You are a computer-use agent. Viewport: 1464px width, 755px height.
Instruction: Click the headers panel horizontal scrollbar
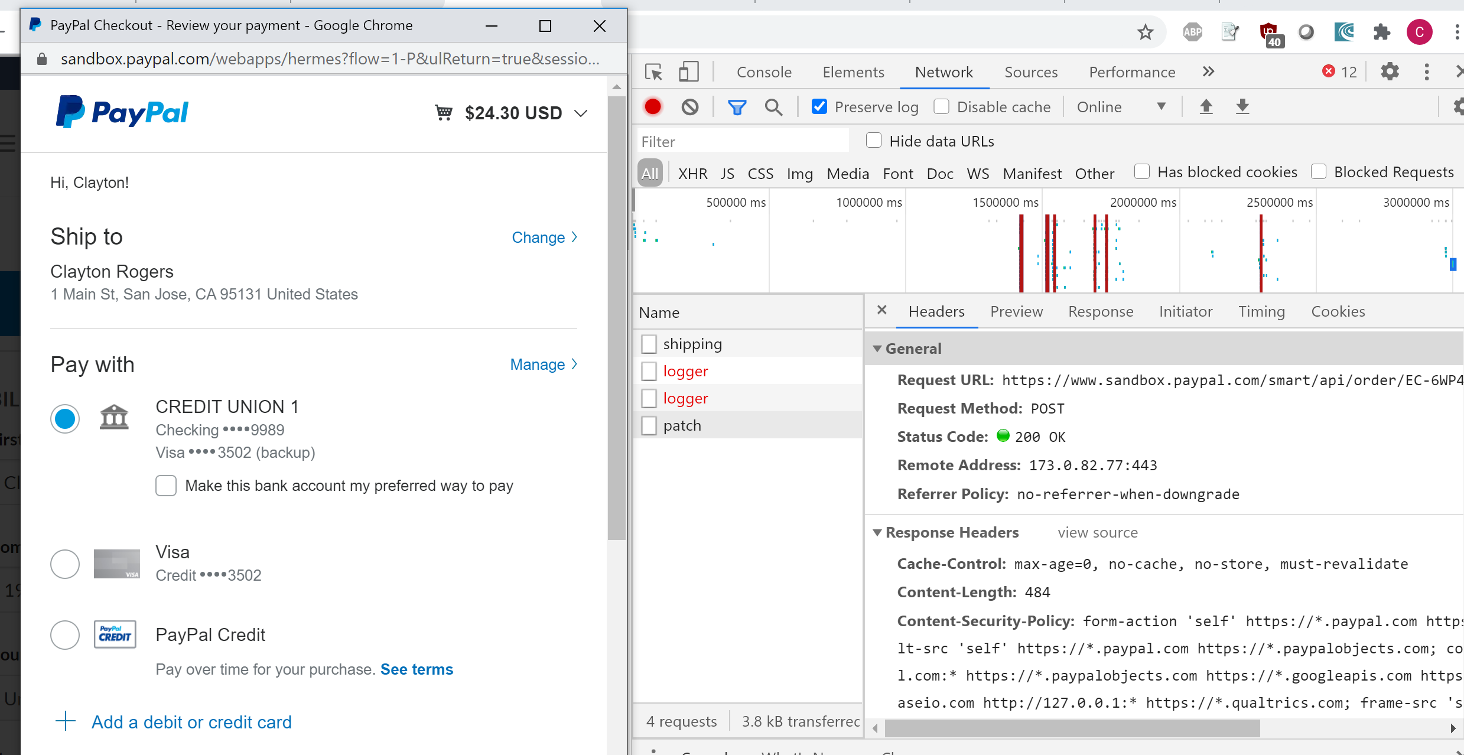(x=1072, y=728)
